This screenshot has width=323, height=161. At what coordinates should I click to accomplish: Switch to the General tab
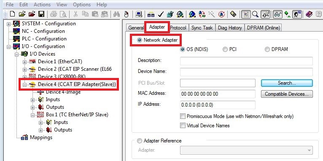[136, 28]
